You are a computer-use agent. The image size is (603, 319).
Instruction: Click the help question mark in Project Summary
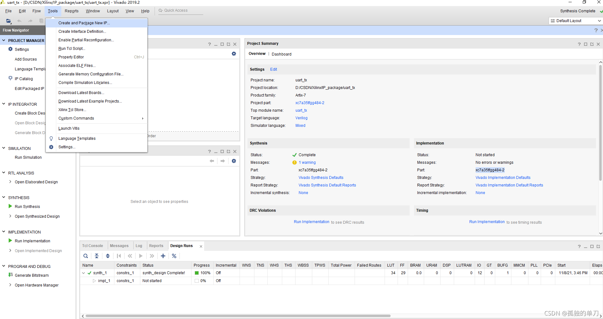[579, 44]
